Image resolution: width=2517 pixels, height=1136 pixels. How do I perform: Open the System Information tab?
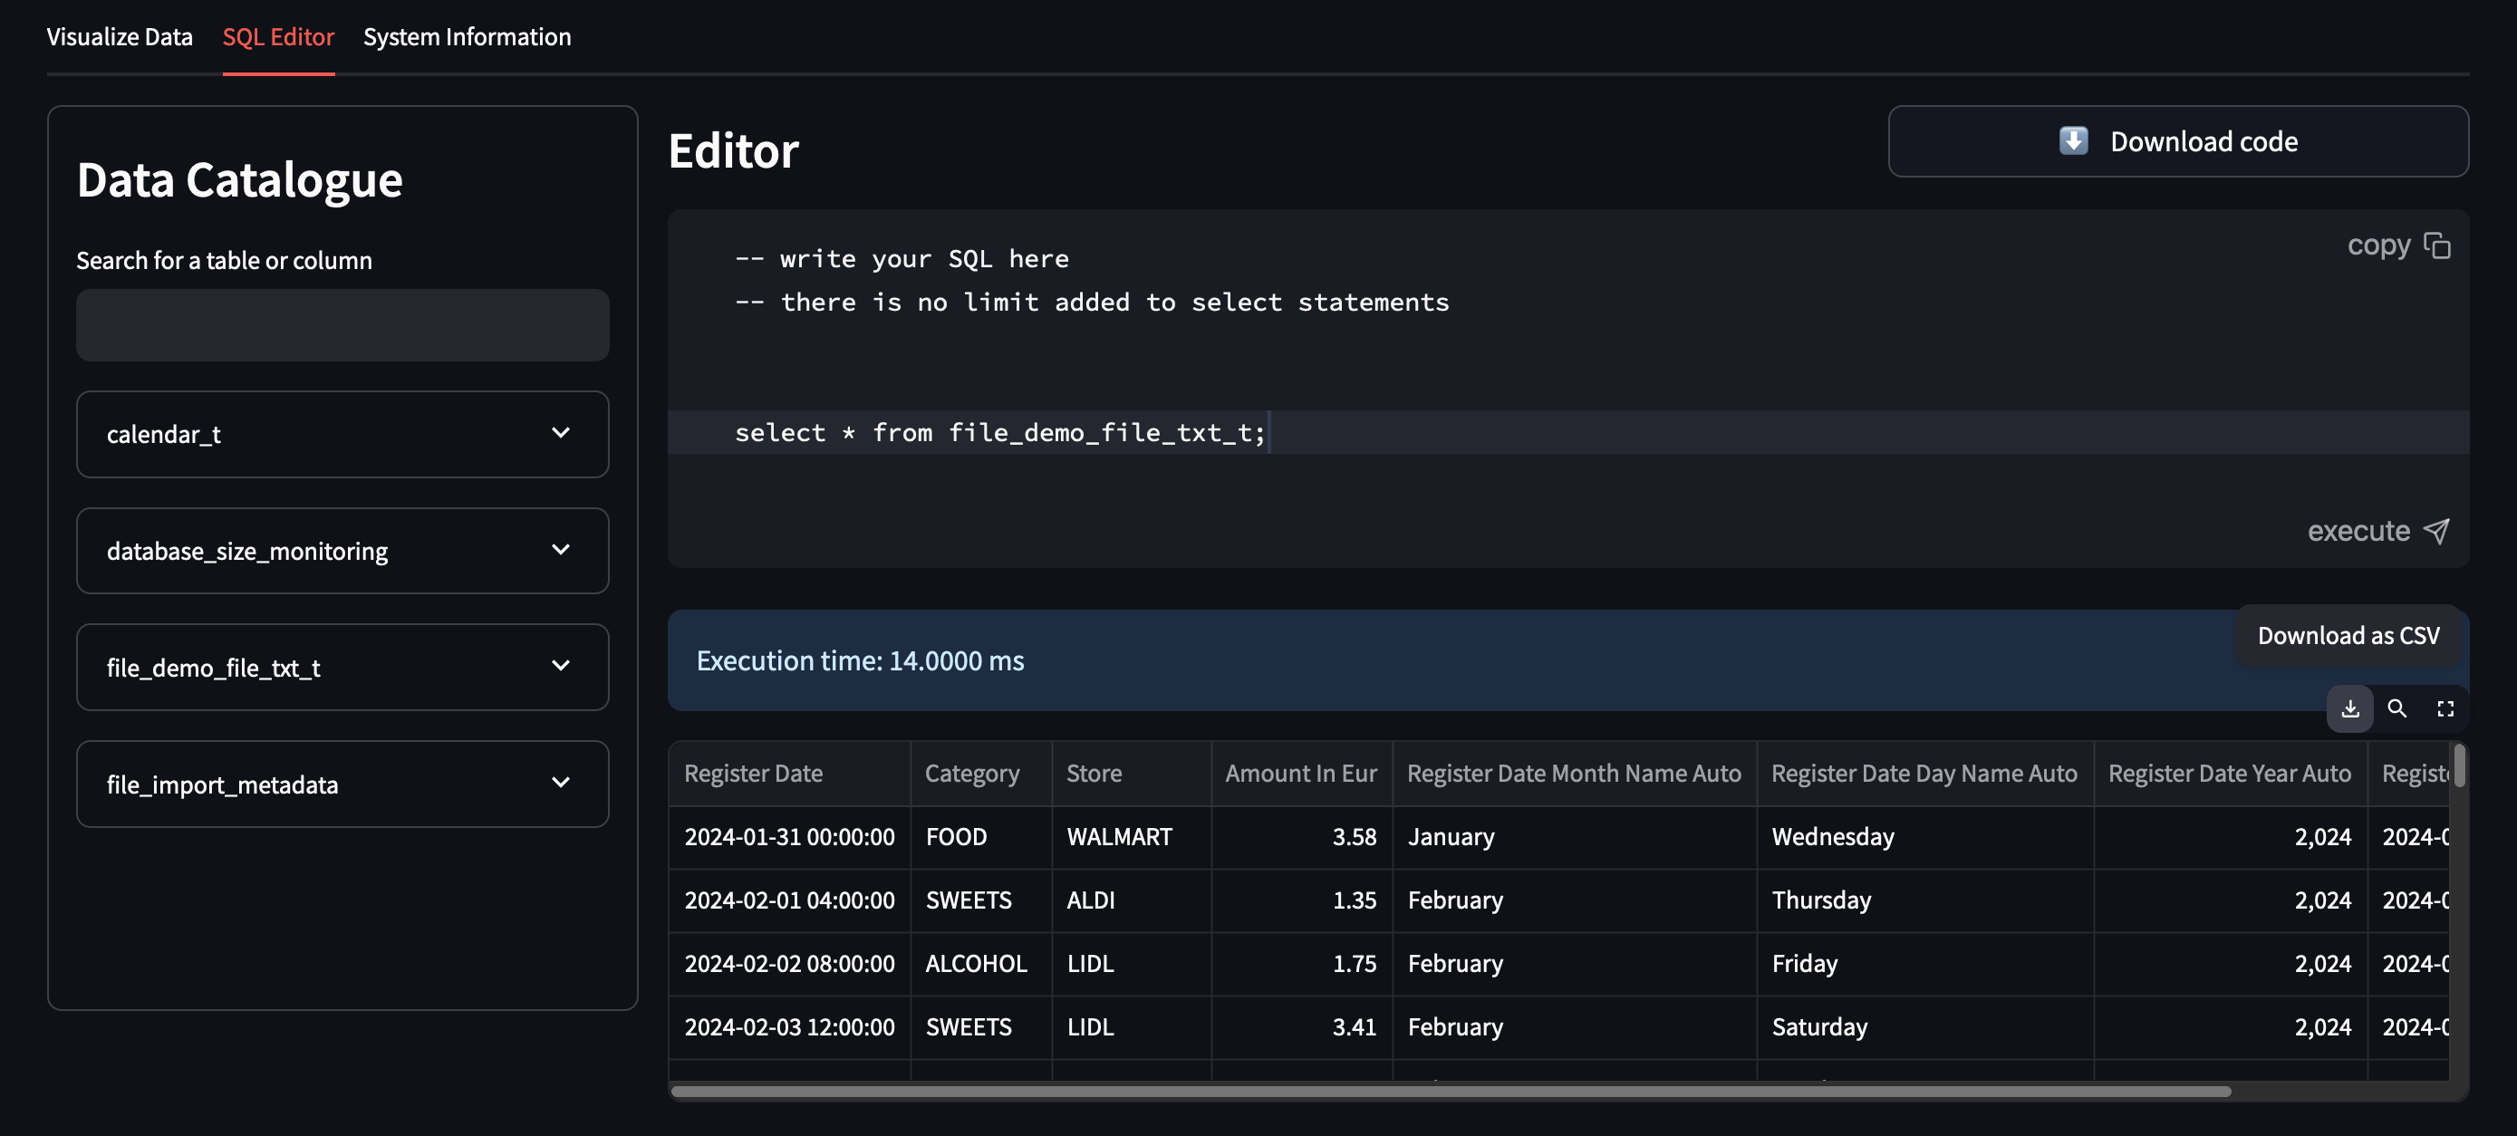[x=466, y=36]
